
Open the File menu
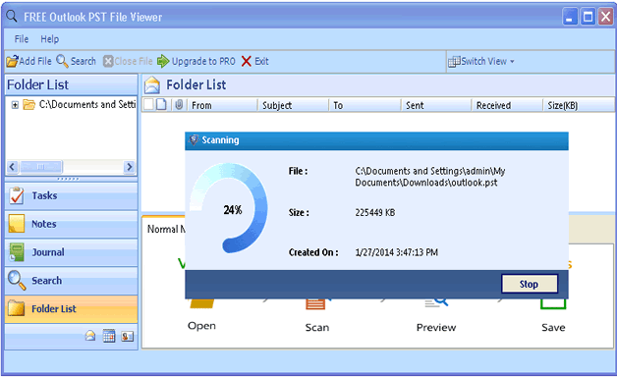[x=22, y=39]
